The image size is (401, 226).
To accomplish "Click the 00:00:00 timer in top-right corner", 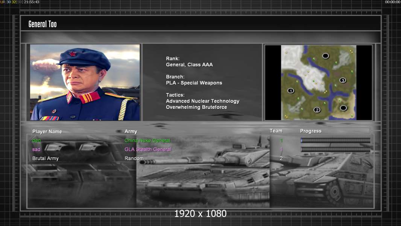I will tap(392, 2).
